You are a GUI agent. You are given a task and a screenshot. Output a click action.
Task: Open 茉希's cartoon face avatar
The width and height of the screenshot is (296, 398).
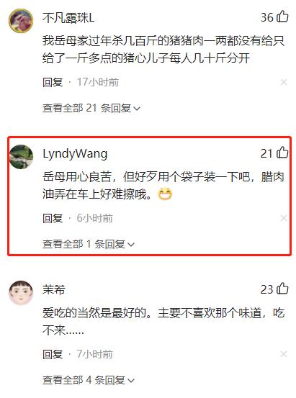coord(21,293)
